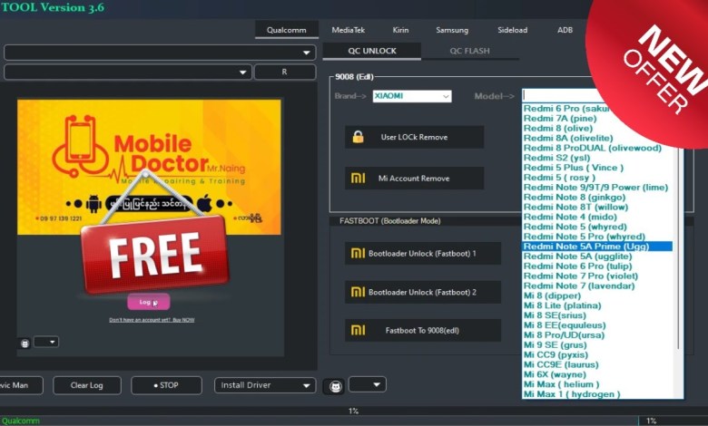Choose Redmi 8 ProDUAL (olivewood)
The height and width of the screenshot is (426, 708).
592,149
